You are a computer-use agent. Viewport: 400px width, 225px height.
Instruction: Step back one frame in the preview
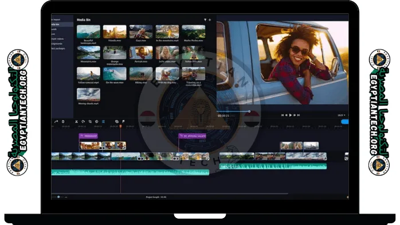(x=286, y=115)
